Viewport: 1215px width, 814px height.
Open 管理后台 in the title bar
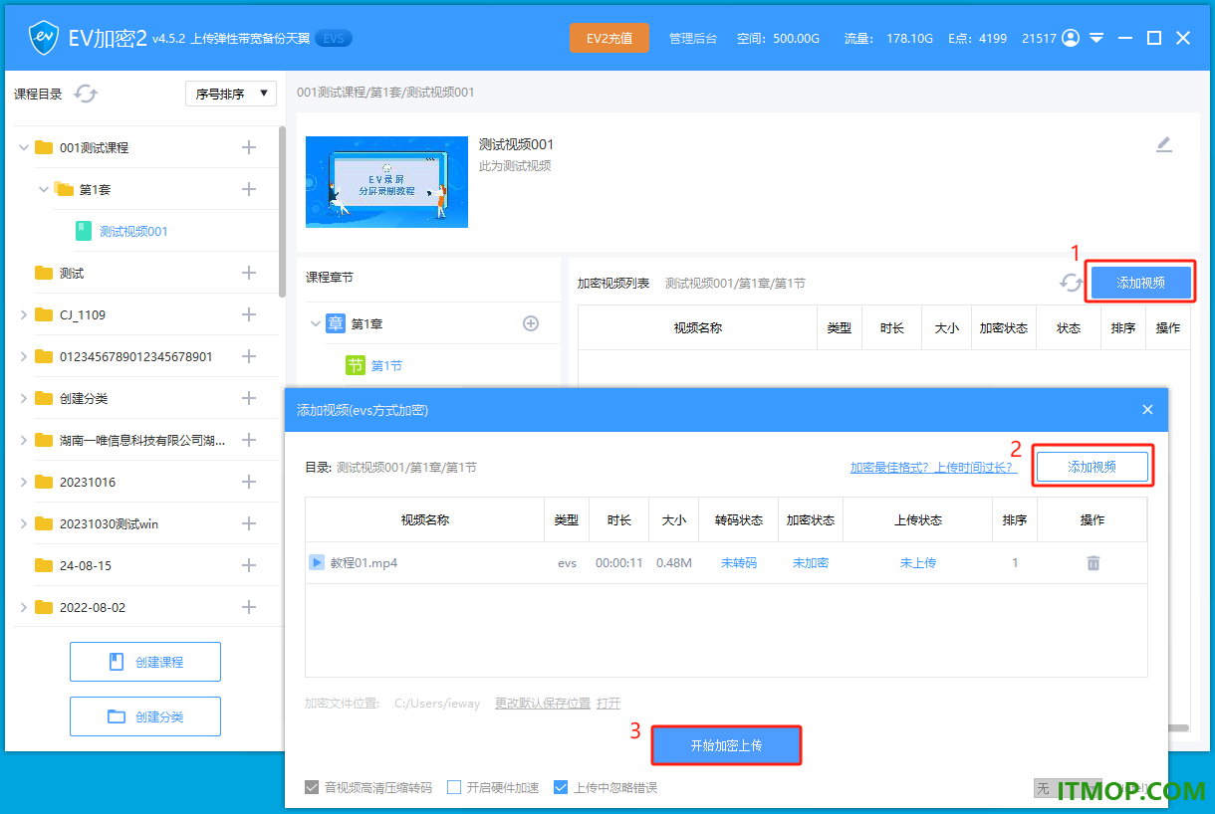coord(692,38)
